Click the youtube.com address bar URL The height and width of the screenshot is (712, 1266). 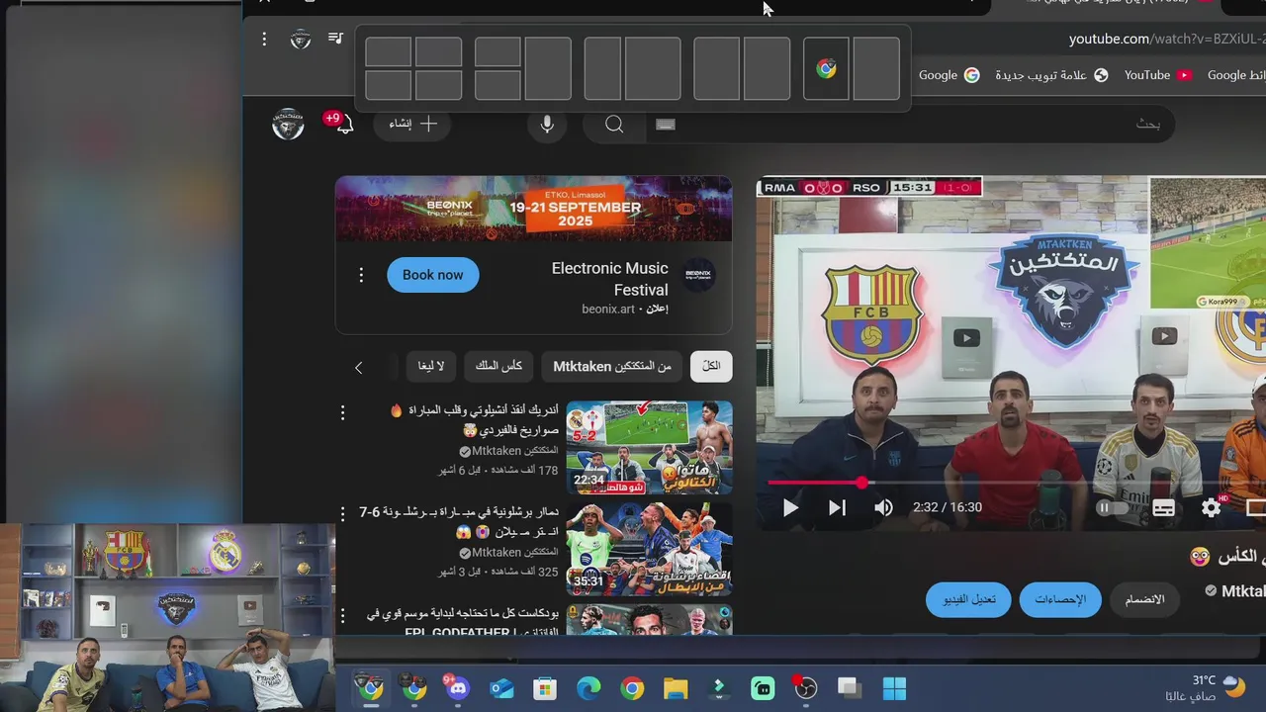(1167, 39)
